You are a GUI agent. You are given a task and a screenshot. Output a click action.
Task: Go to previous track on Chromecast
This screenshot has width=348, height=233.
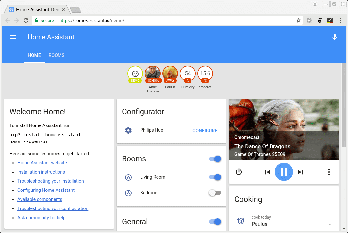pyautogui.click(x=268, y=172)
